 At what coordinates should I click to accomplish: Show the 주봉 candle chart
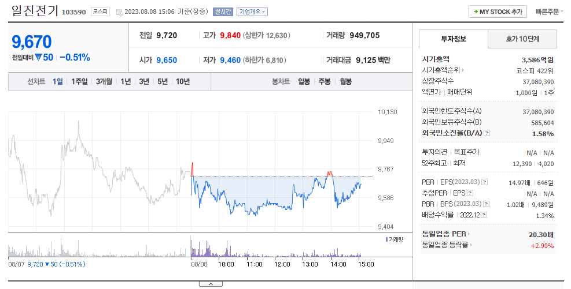[x=325, y=81]
